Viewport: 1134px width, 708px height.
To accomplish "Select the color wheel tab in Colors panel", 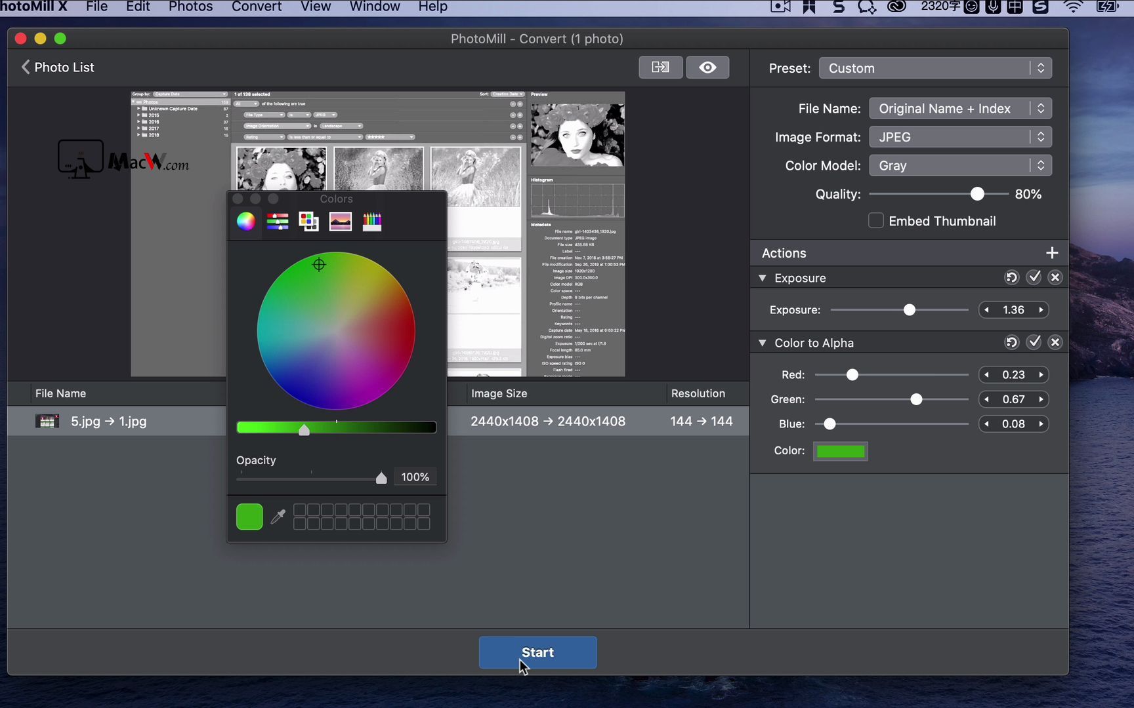I will 246,221.
